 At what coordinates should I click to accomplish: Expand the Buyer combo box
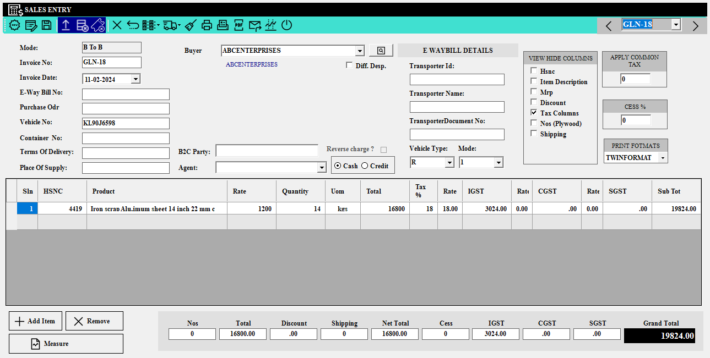pyautogui.click(x=360, y=51)
